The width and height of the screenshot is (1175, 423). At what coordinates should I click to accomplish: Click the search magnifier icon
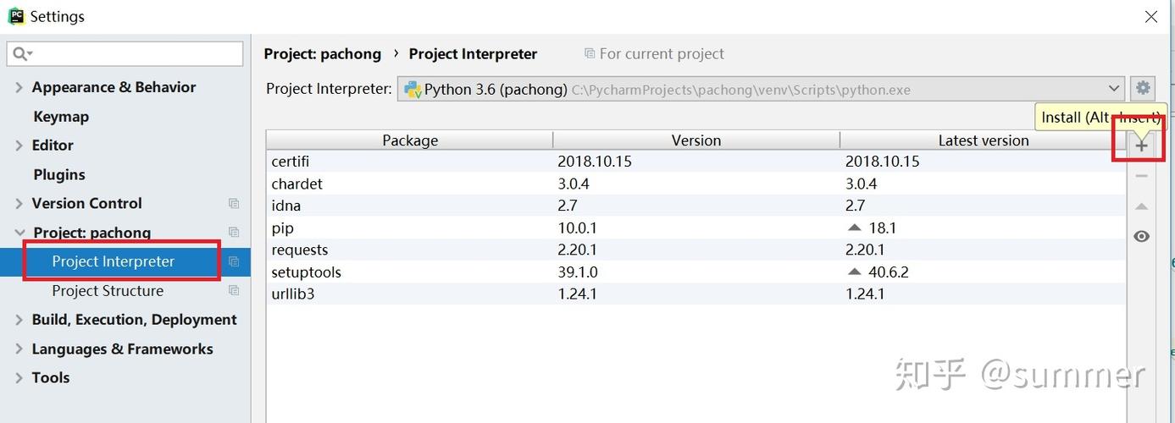(21, 53)
